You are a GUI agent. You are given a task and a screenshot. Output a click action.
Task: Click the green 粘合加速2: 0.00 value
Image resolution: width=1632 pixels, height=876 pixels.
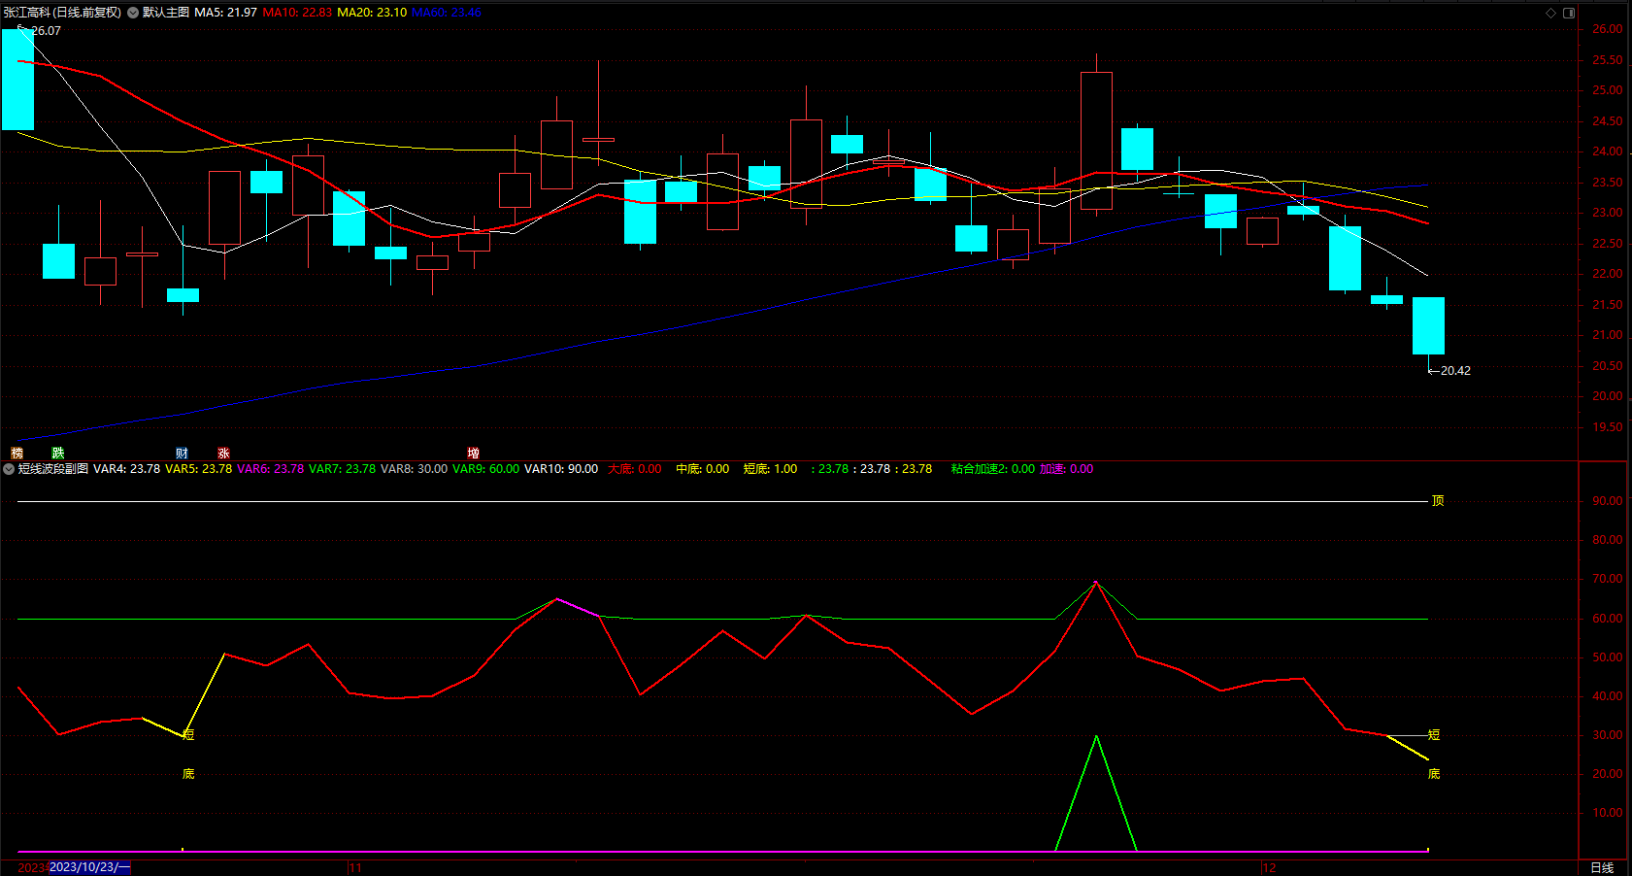tap(993, 469)
